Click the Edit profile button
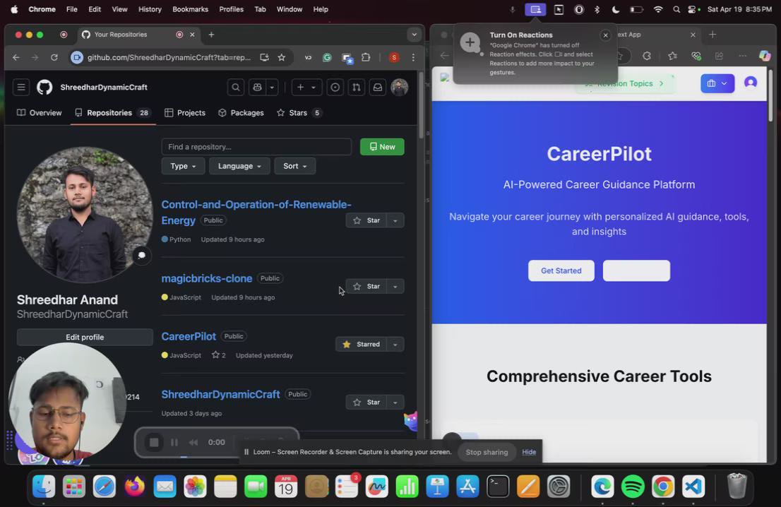 (85, 337)
